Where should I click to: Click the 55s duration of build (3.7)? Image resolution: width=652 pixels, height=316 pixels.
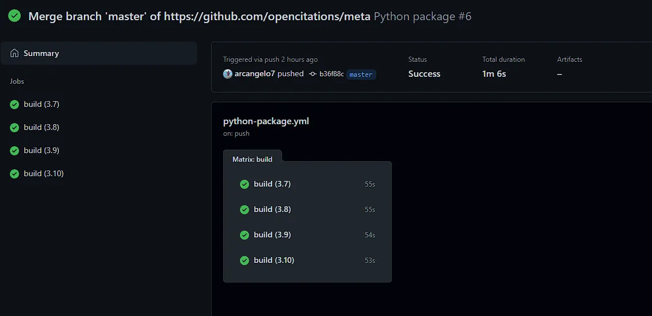click(370, 184)
